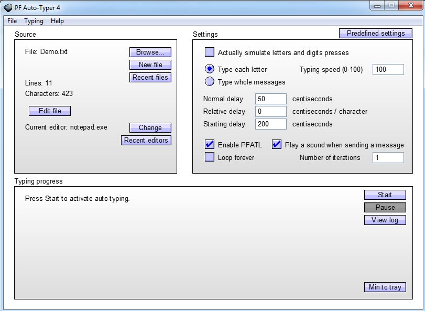Image resolution: width=425 pixels, height=311 pixels.
Task: Click the Number of iterations field
Action: [x=388, y=157]
